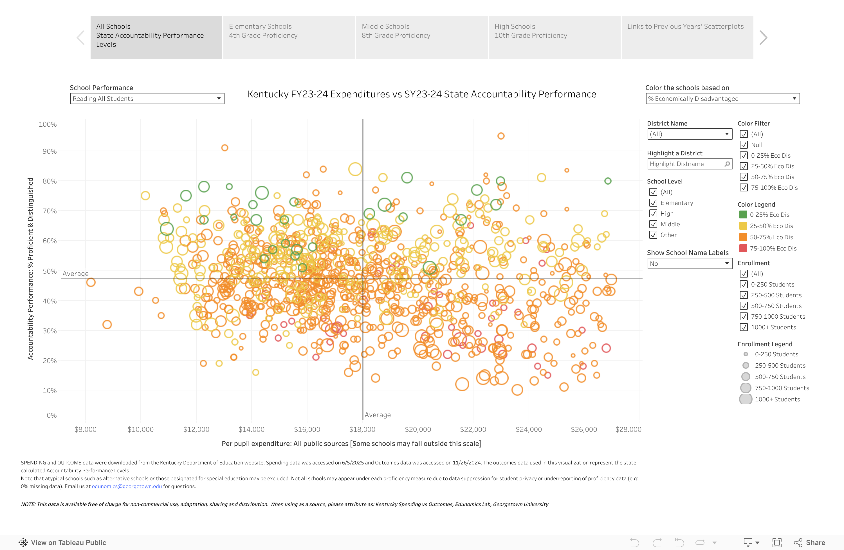This screenshot has width=844, height=550.
Task: Click the Share icon
Action: [x=799, y=542]
